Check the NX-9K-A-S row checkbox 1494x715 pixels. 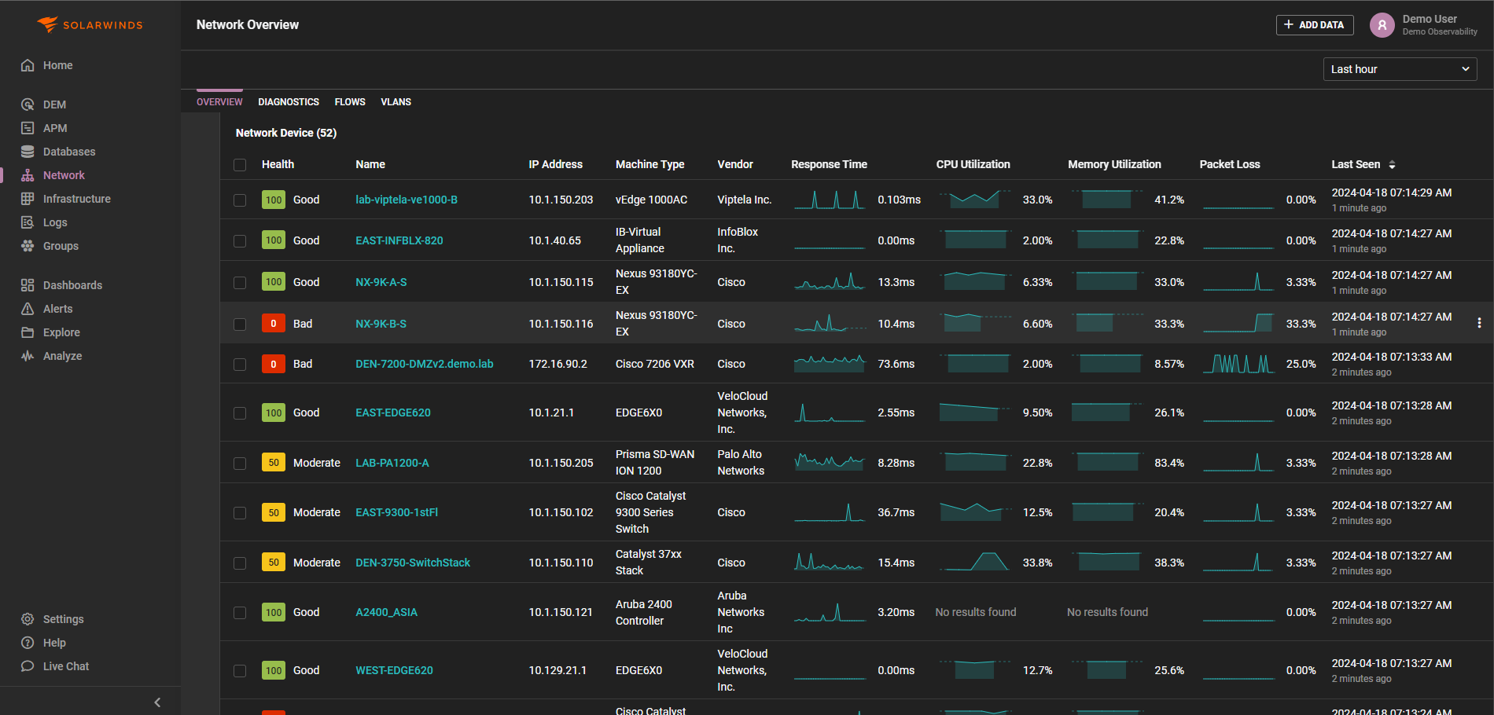pos(240,283)
